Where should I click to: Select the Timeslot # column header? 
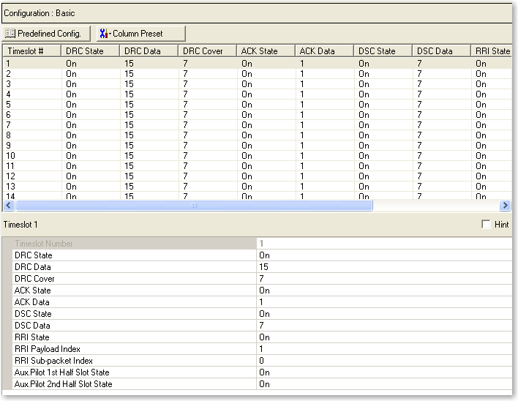click(x=32, y=51)
